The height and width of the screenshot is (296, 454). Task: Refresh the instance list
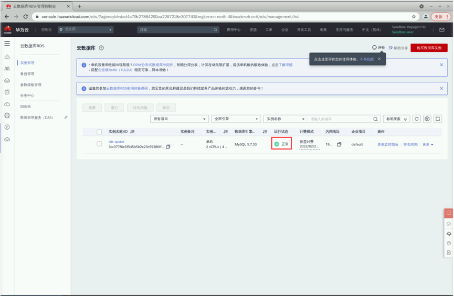click(417, 119)
